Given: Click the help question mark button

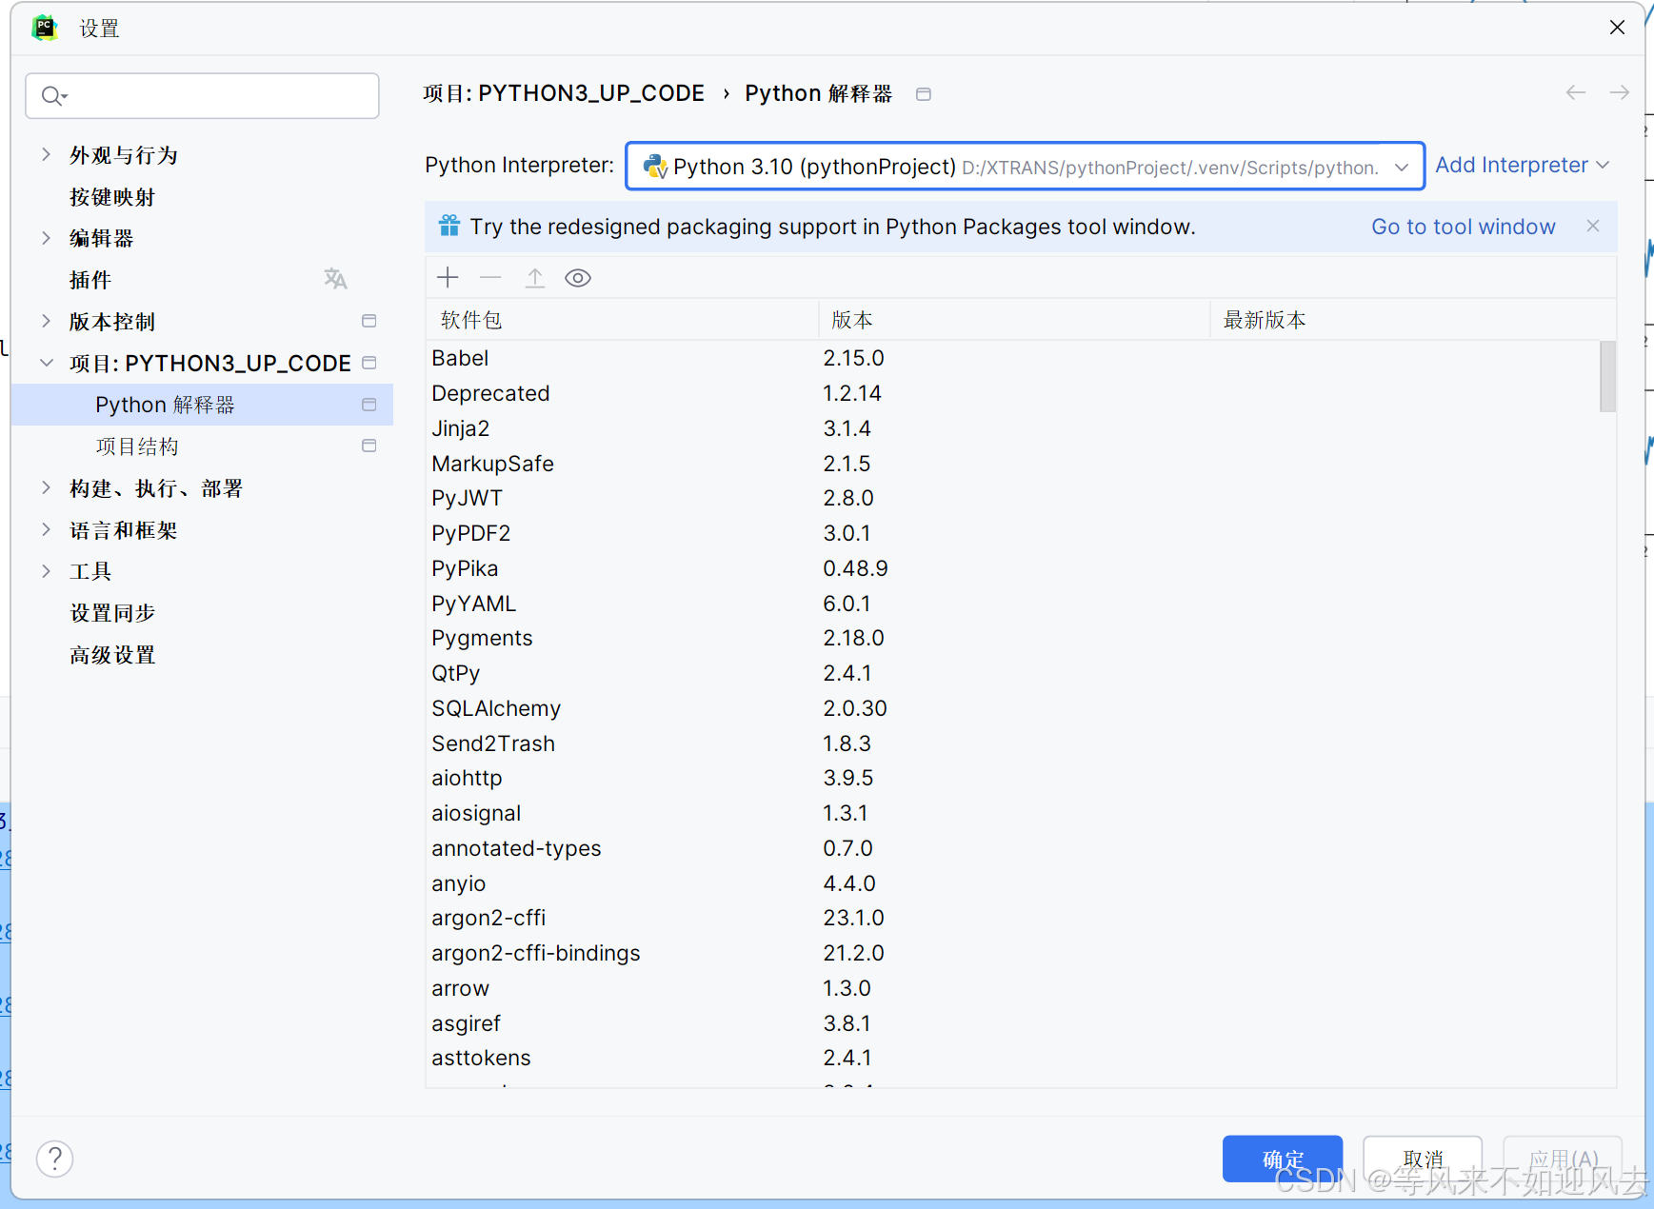Looking at the screenshot, I should pos(55,1159).
